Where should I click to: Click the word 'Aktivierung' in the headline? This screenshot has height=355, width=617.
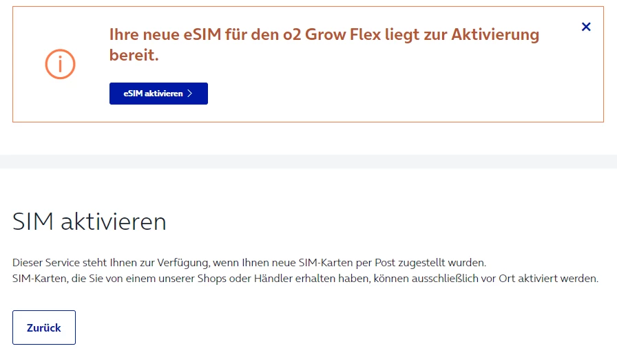tap(495, 34)
